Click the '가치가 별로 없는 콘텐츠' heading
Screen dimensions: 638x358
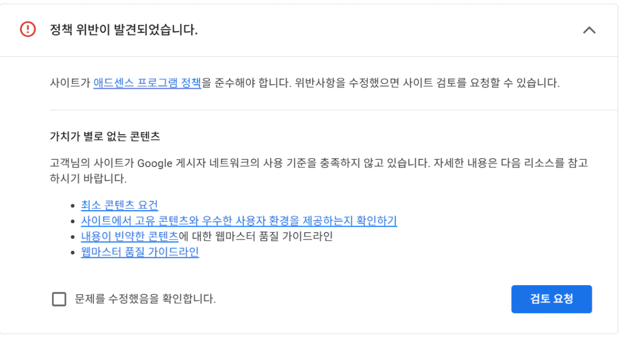[x=105, y=137]
